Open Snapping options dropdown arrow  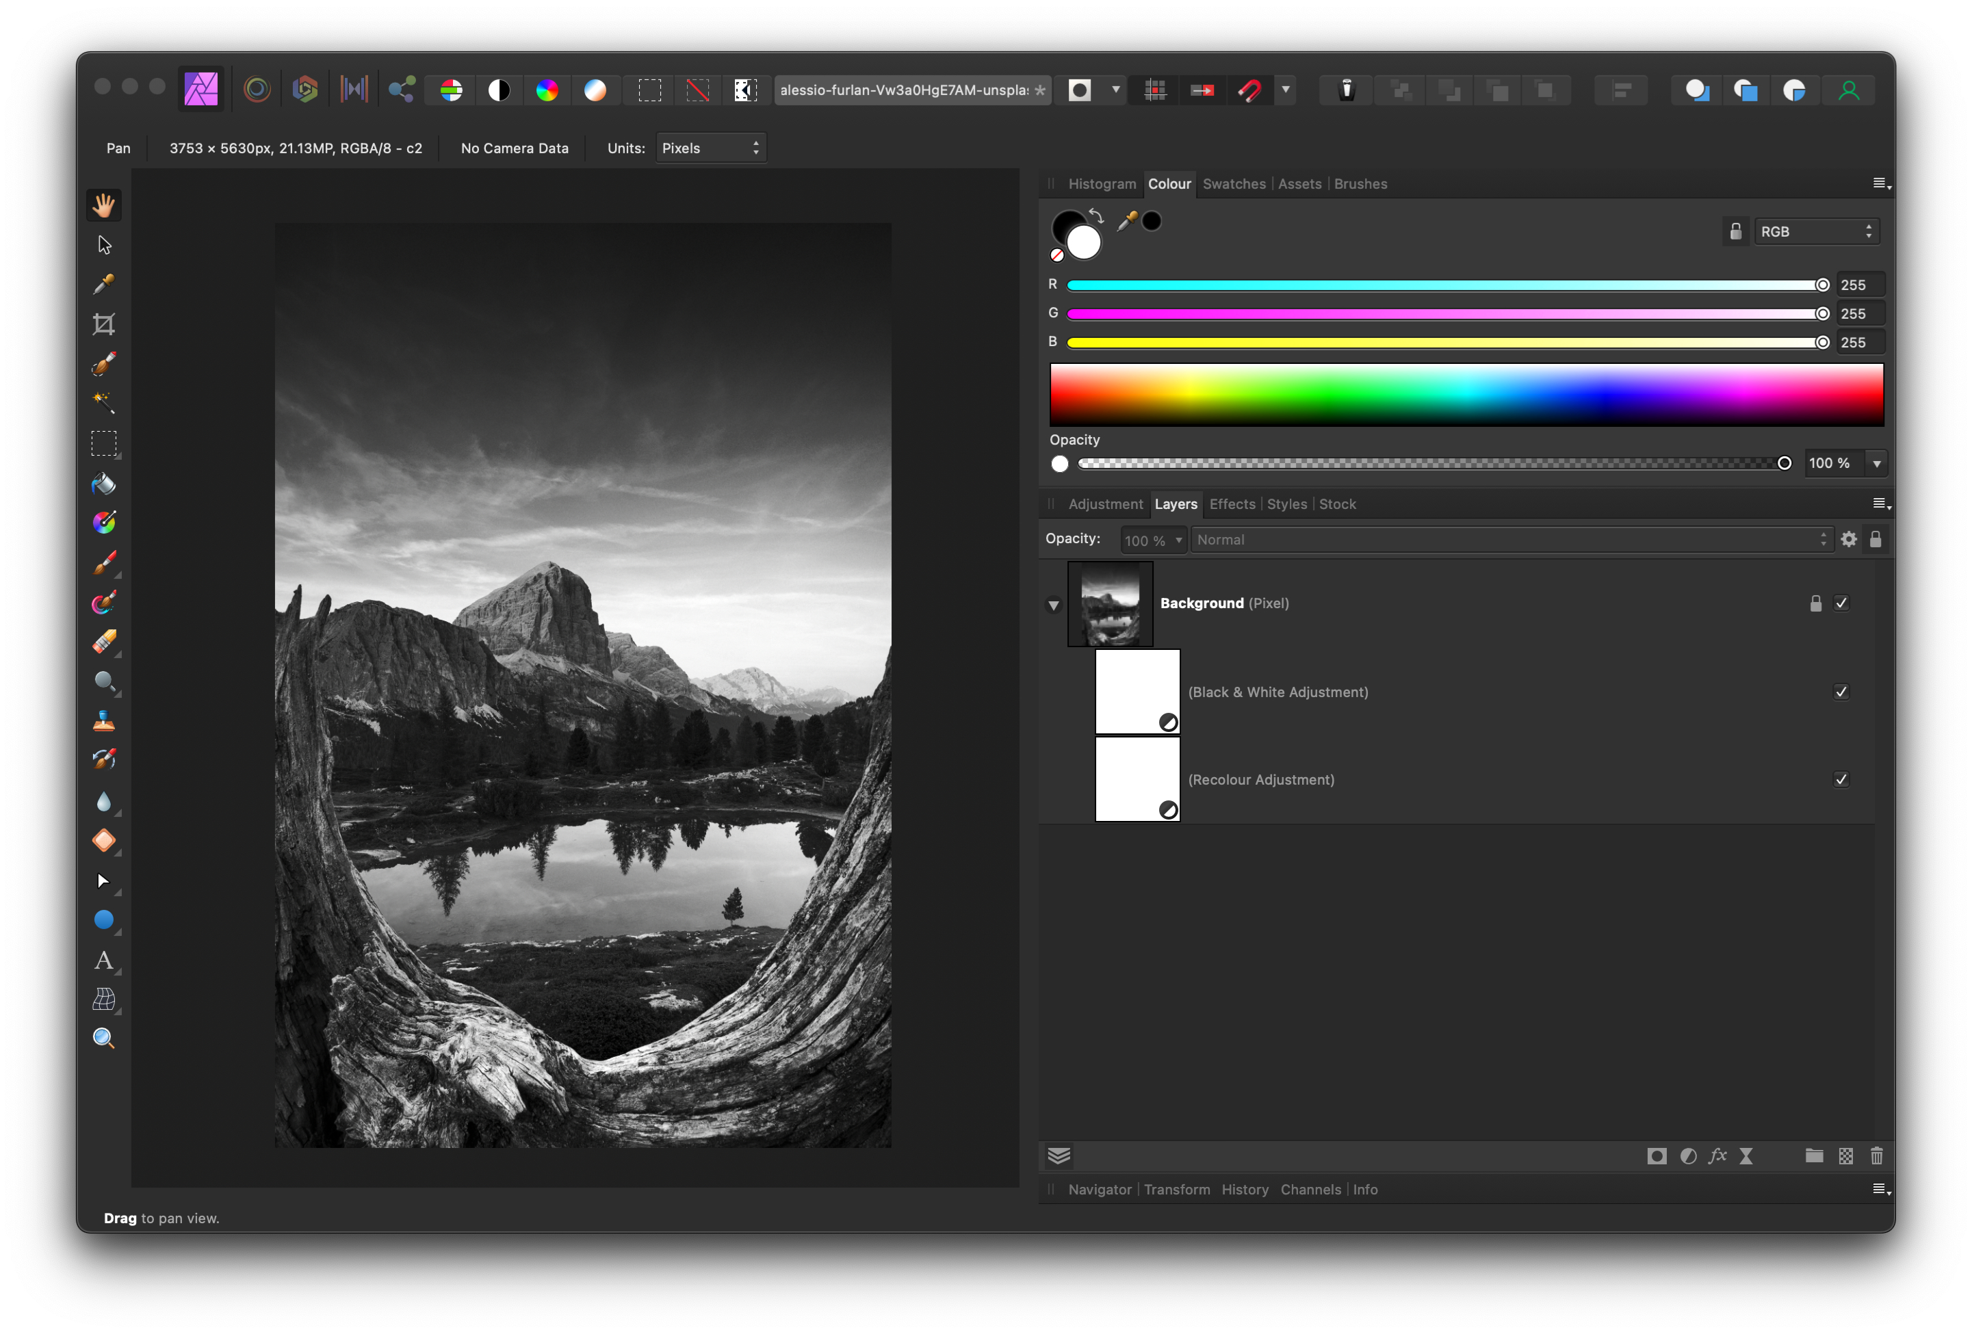[1286, 90]
